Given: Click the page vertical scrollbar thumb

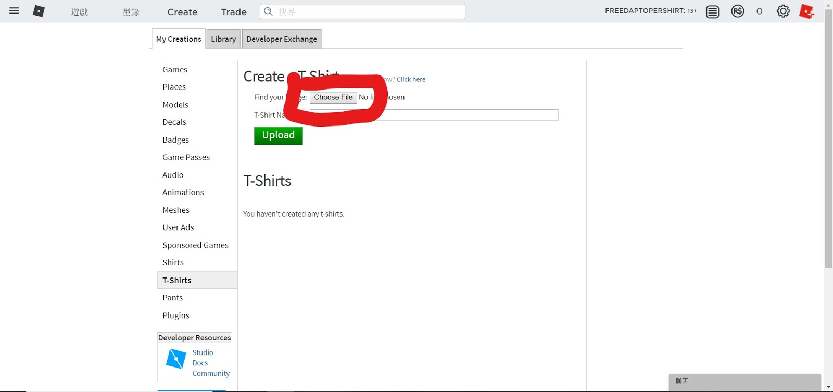Looking at the screenshot, I should tap(828, 138).
